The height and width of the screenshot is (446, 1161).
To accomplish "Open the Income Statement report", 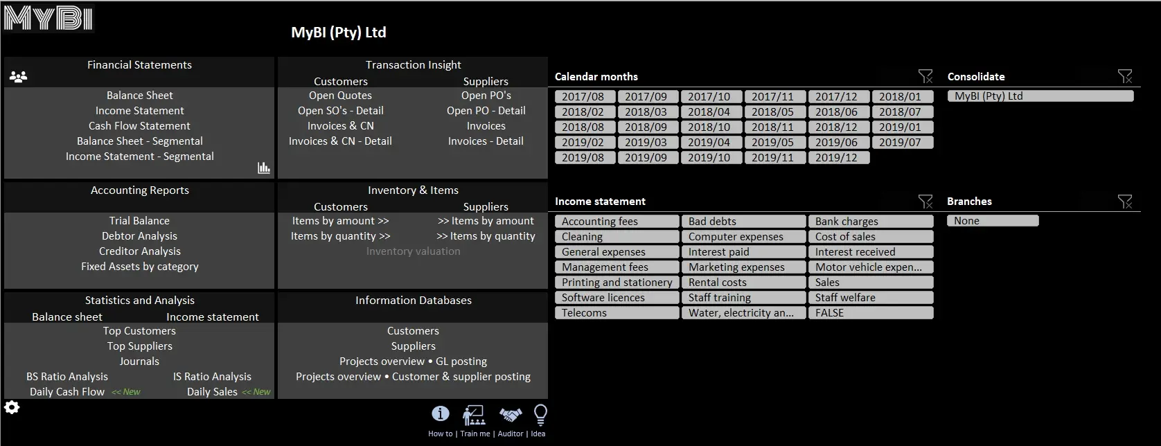I will tap(140, 111).
